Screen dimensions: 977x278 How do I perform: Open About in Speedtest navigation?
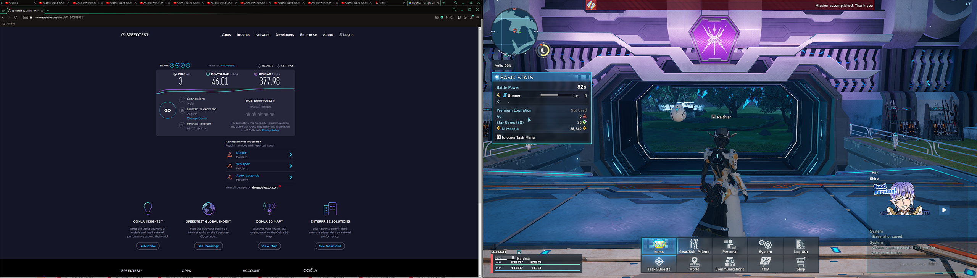point(328,35)
